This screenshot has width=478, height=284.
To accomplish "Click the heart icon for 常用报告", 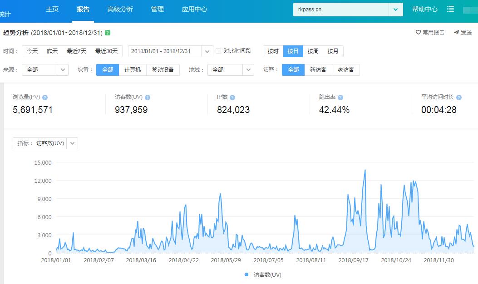I will (x=418, y=33).
